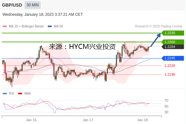Click the GBP/USD pair title

point(12,5)
